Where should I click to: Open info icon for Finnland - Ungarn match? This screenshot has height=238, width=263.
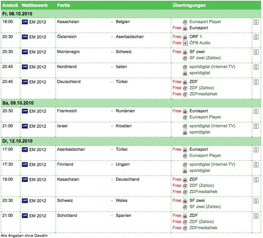point(256,165)
